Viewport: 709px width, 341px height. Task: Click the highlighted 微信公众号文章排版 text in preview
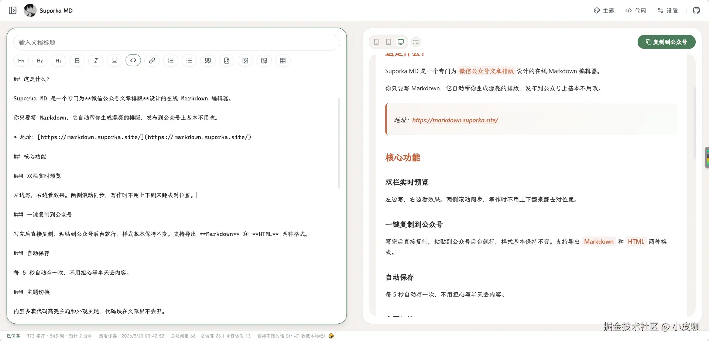click(486, 71)
